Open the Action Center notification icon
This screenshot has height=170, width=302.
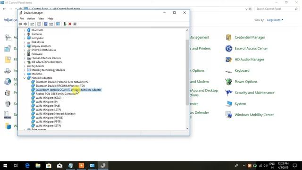point(294,166)
